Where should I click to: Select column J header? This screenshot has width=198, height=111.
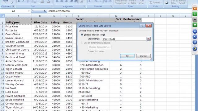coord(161,16)
